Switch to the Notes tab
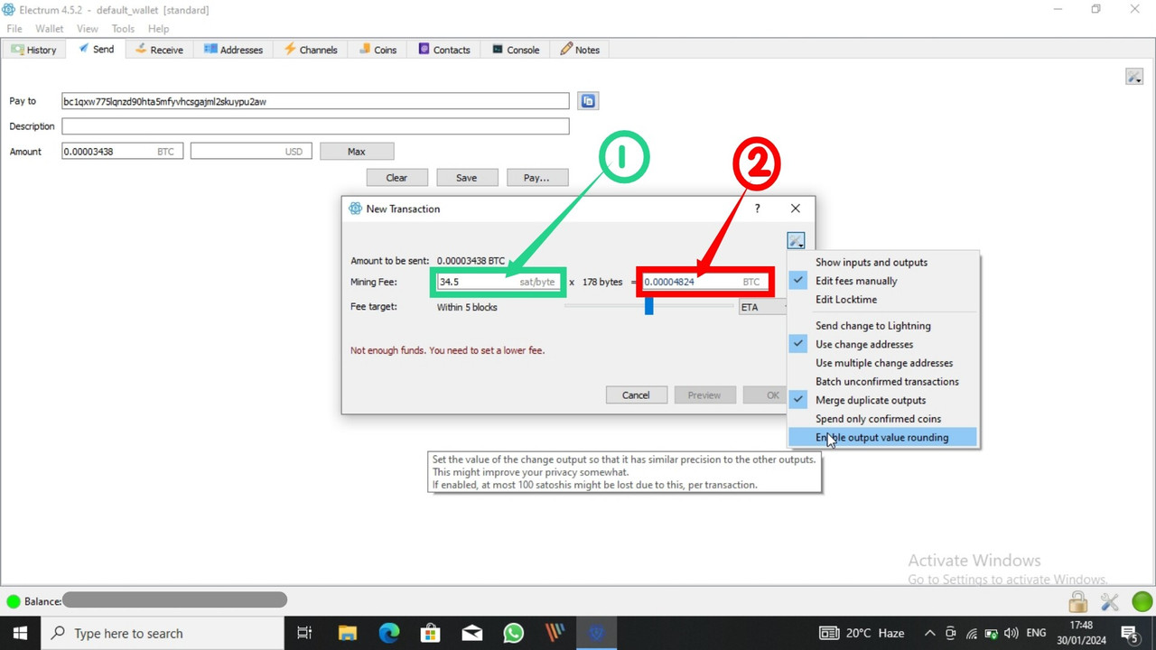 pyautogui.click(x=580, y=50)
